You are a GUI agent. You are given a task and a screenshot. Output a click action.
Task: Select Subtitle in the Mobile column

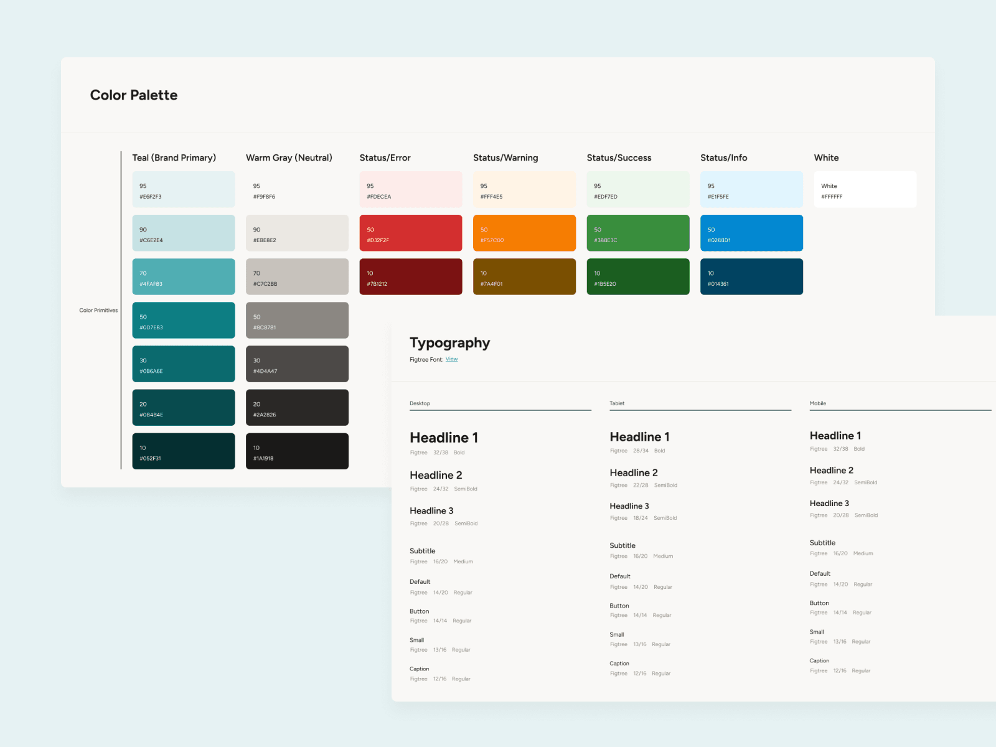pos(822,543)
